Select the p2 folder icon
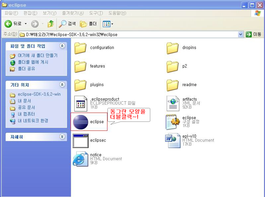This screenshot has height=197, width=265. coord(172,67)
